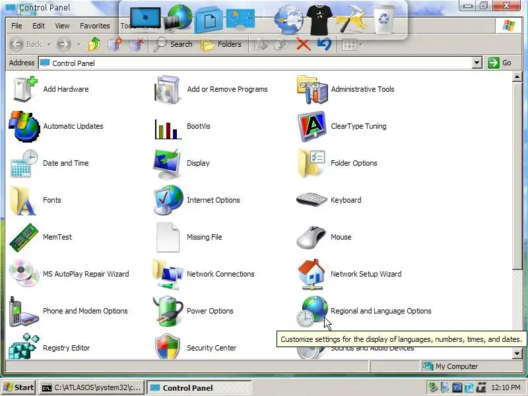Open the View menu
Screen dimensions: 528x396
coord(62,26)
